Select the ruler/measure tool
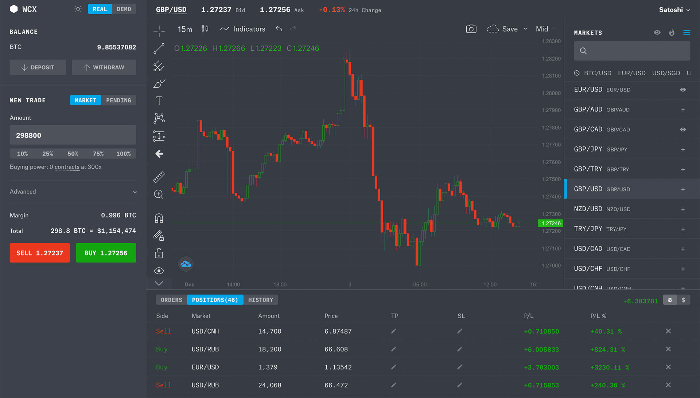Viewport: 700px width, 398px height. (159, 178)
